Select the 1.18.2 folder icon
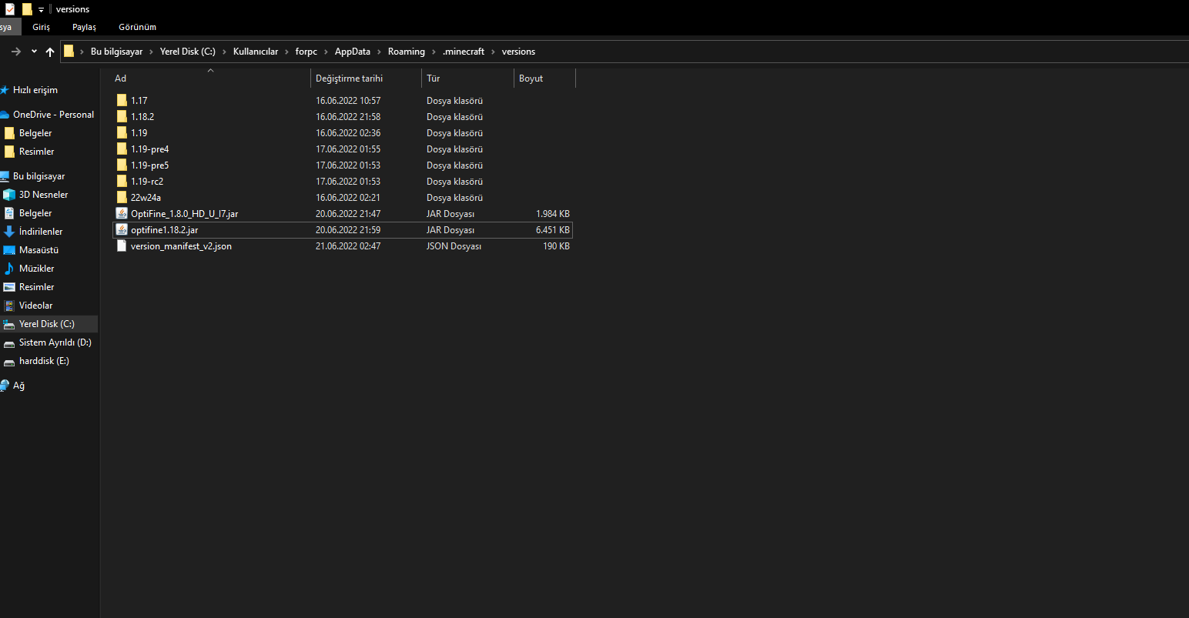1189x618 pixels. coord(122,117)
